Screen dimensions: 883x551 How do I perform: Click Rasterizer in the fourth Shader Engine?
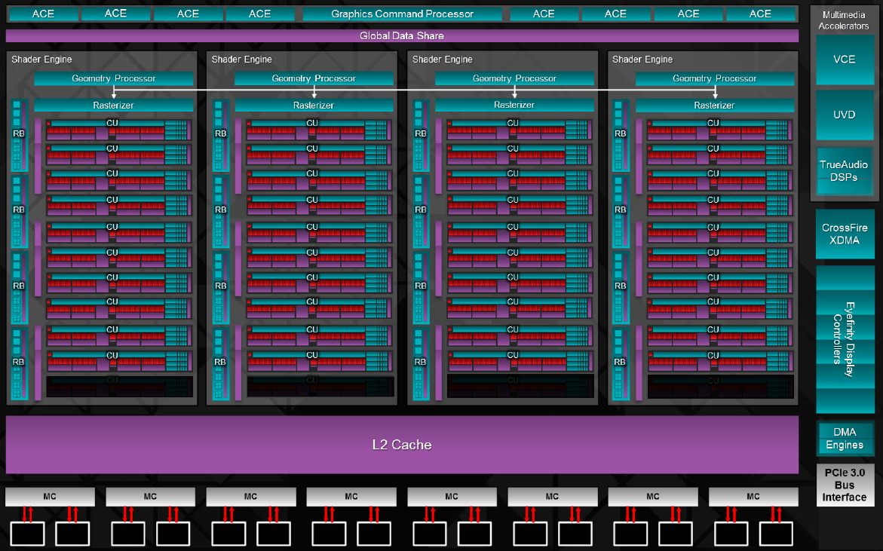point(715,106)
